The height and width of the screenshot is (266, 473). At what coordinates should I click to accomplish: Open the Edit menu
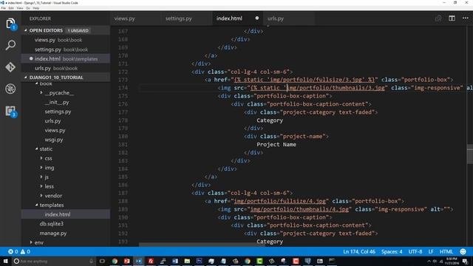click(11, 8)
